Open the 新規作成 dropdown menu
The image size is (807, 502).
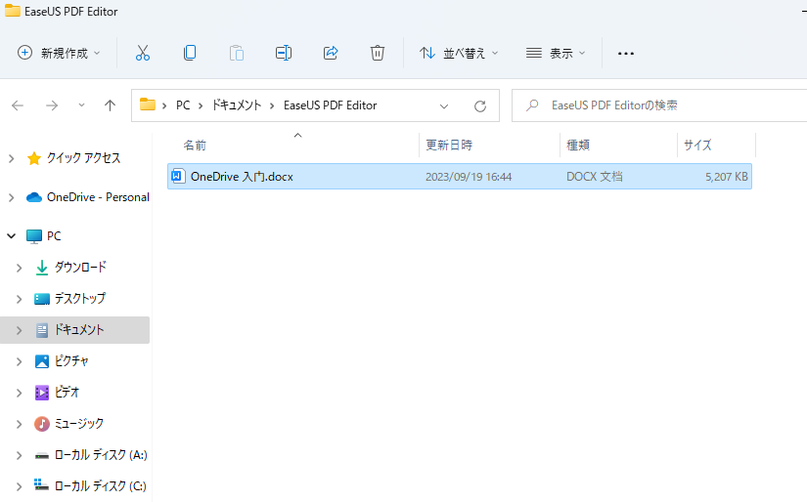59,53
